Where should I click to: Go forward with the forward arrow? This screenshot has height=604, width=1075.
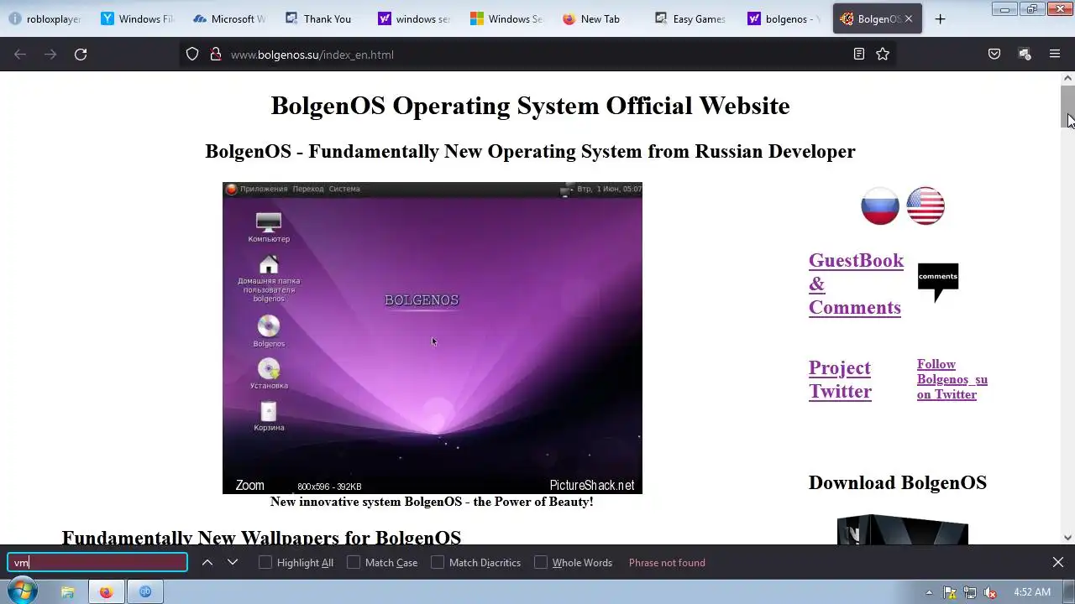coord(50,55)
